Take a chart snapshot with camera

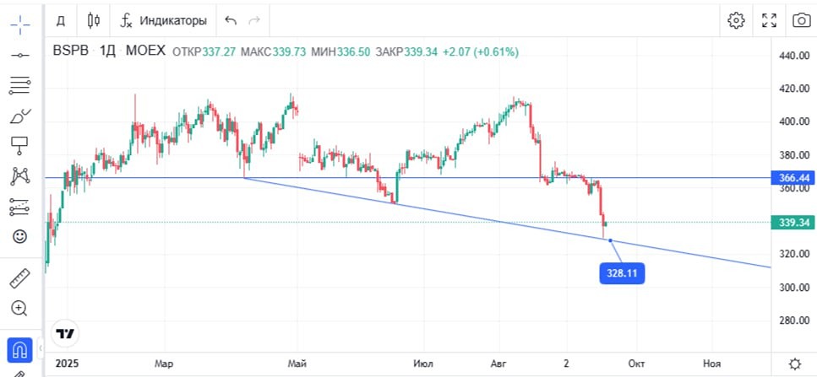(801, 20)
